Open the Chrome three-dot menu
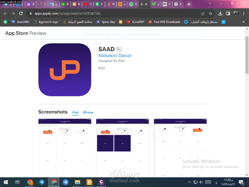The width and height of the screenshot is (249, 187). [x=244, y=14]
